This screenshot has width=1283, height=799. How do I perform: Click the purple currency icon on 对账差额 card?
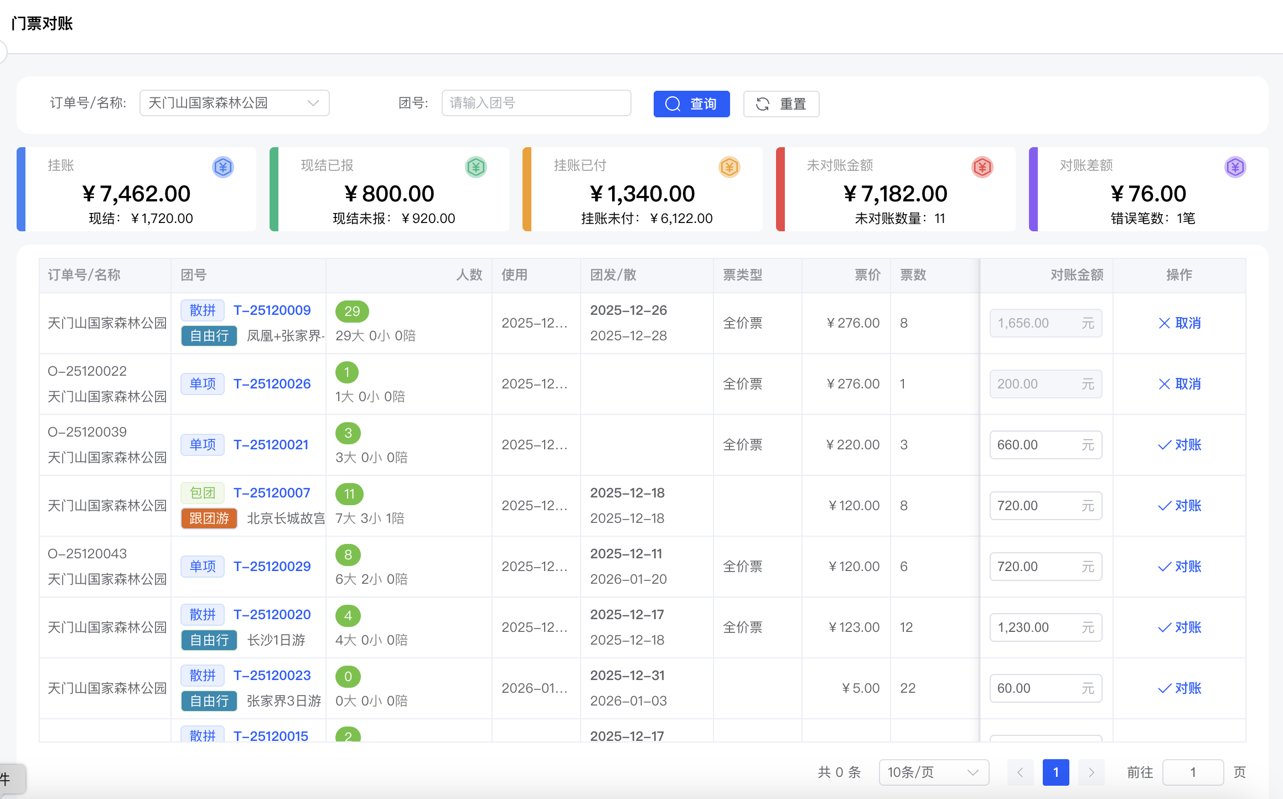click(1235, 167)
